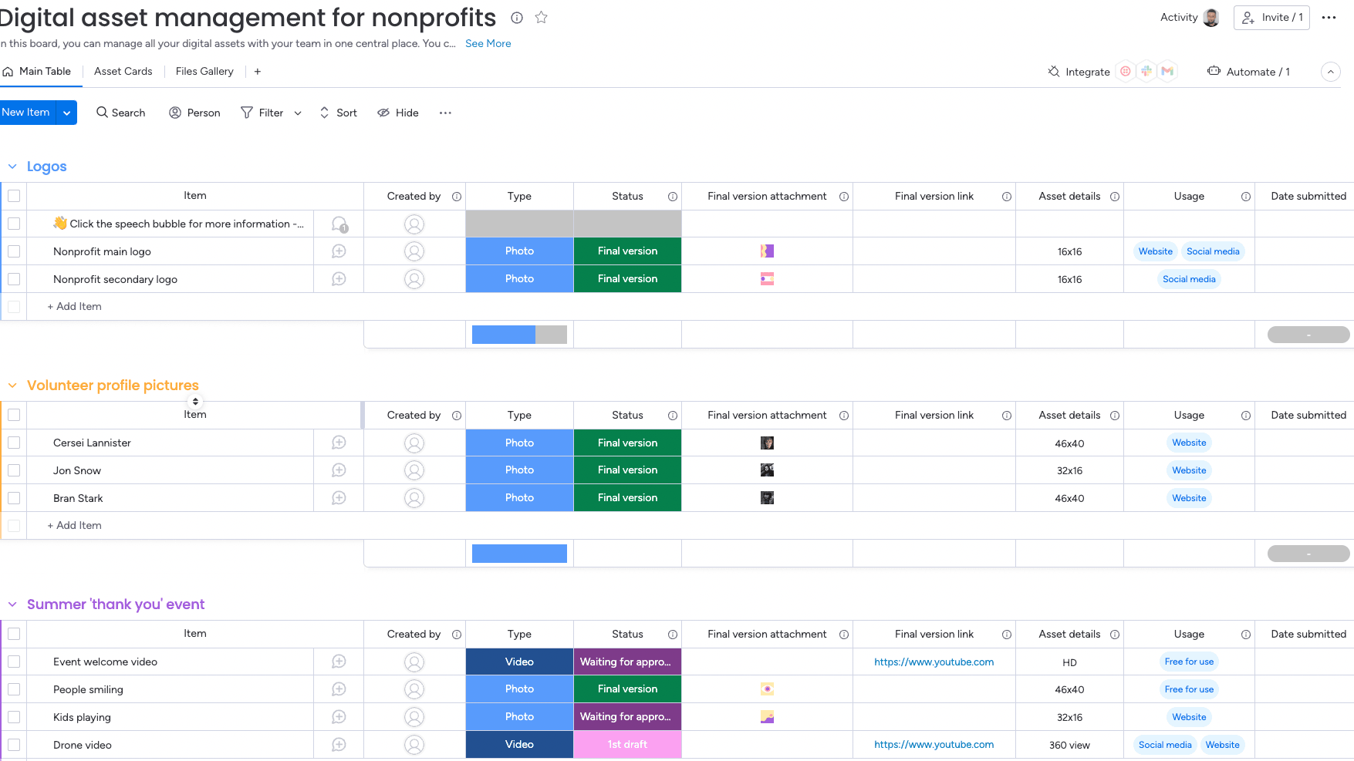Check the checkbox for Cersei Lannister row
This screenshot has width=1354, height=761.
(x=14, y=443)
